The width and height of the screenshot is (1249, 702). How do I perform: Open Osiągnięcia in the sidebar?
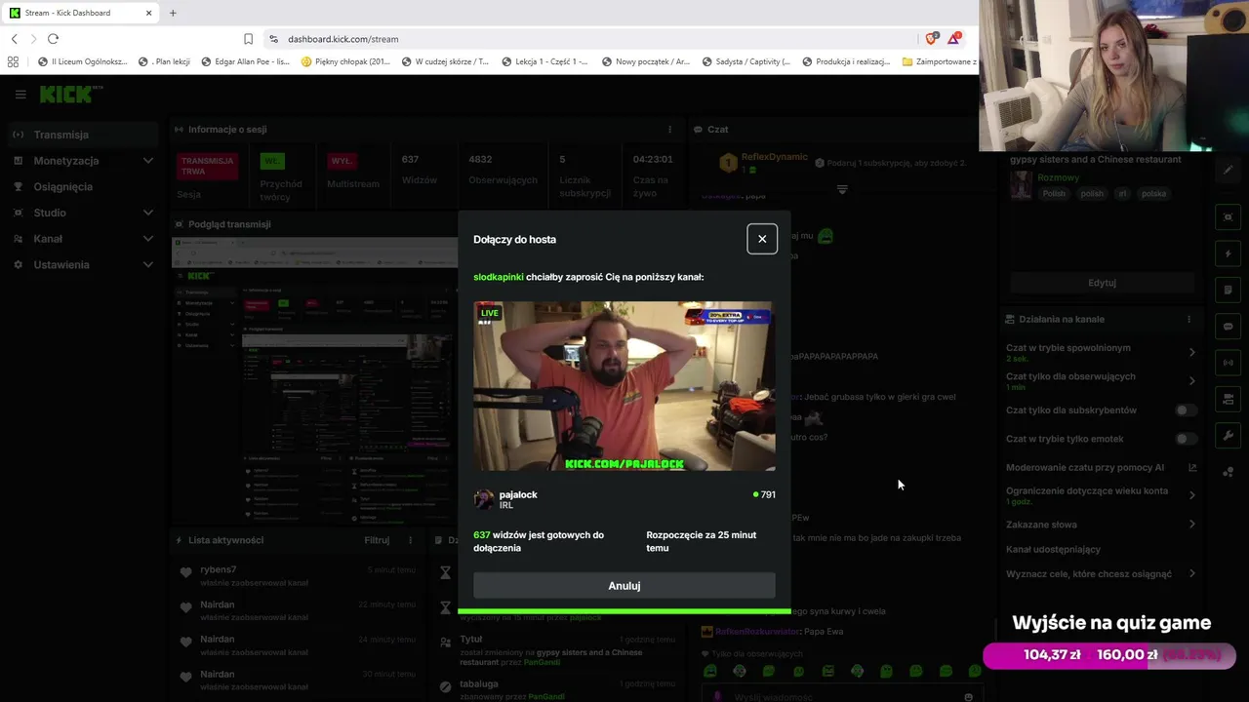63,186
